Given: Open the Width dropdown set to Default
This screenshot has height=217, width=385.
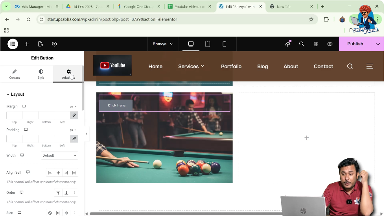Looking at the screenshot, I should [x=59, y=156].
